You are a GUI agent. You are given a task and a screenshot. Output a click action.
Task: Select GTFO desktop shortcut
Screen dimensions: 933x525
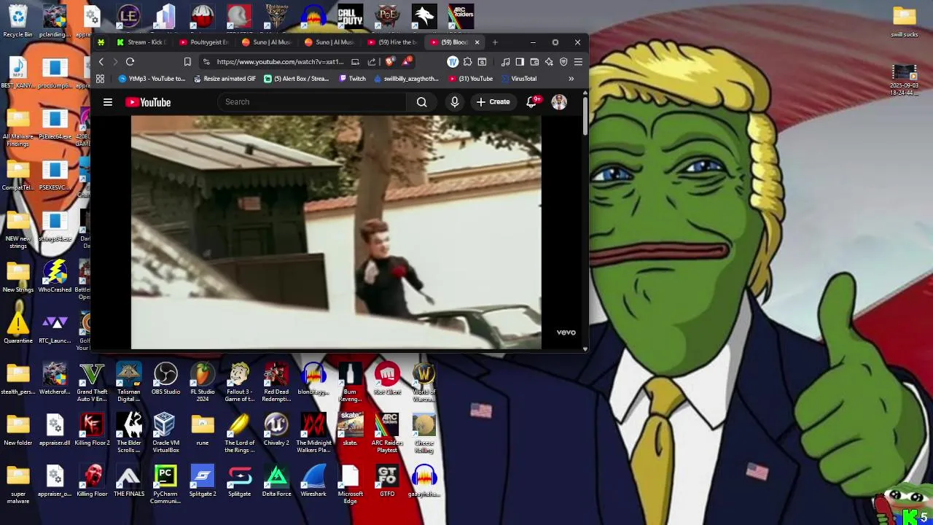[387, 481]
